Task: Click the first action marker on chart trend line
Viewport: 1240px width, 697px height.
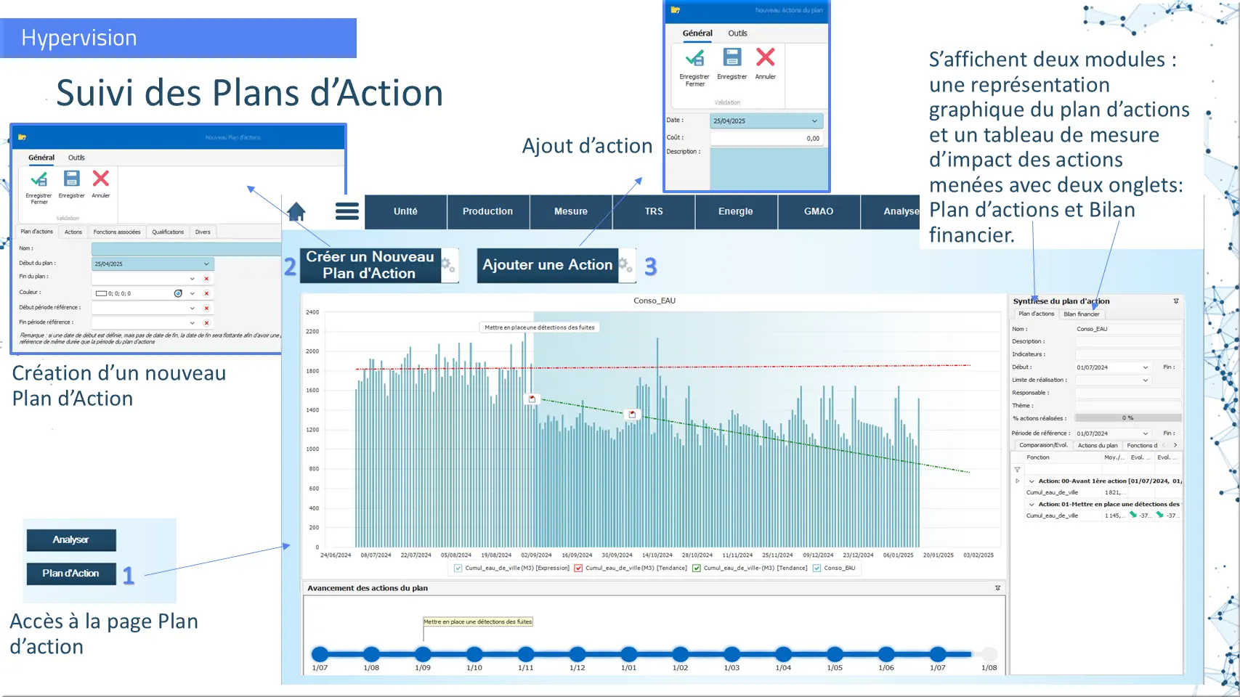Action: 532,399
